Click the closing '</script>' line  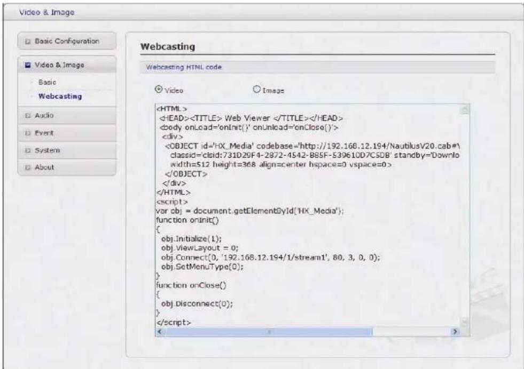coord(174,323)
